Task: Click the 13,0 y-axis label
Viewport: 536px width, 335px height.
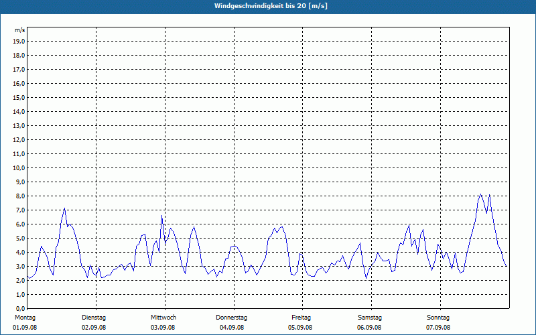Action: click(19, 126)
